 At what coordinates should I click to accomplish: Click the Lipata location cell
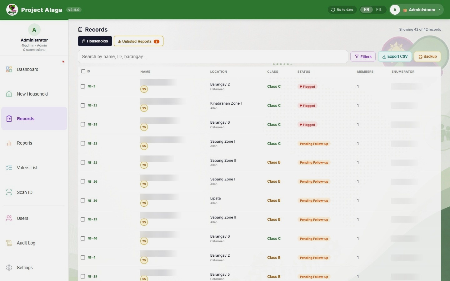[x=216, y=200]
